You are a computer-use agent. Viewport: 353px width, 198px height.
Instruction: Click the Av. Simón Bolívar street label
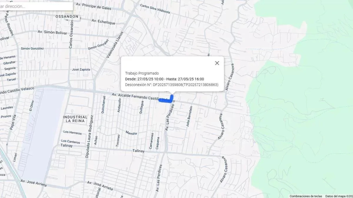click(52, 32)
